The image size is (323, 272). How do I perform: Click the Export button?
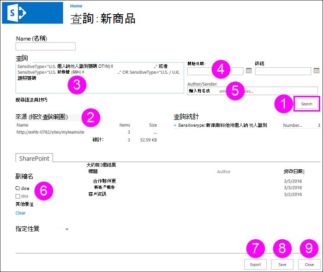coord(256,264)
